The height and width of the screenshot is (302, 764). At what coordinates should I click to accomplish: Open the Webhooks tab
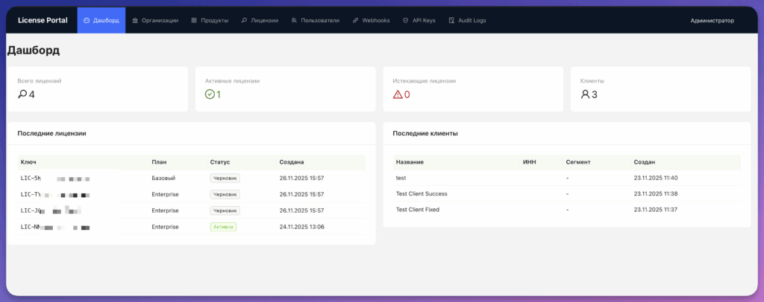pyautogui.click(x=372, y=21)
